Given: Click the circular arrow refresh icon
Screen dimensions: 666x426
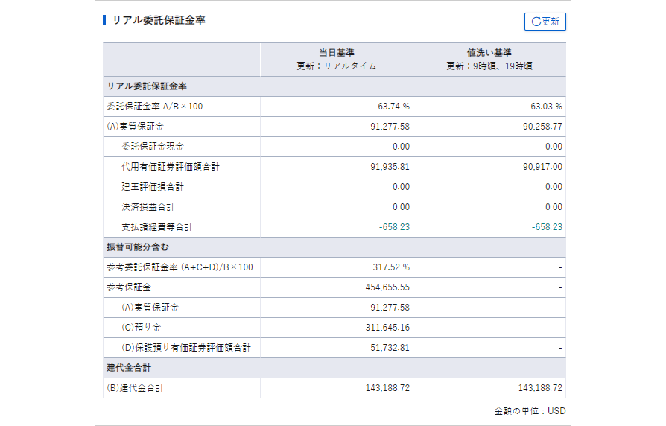Looking at the screenshot, I should (536, 22).
